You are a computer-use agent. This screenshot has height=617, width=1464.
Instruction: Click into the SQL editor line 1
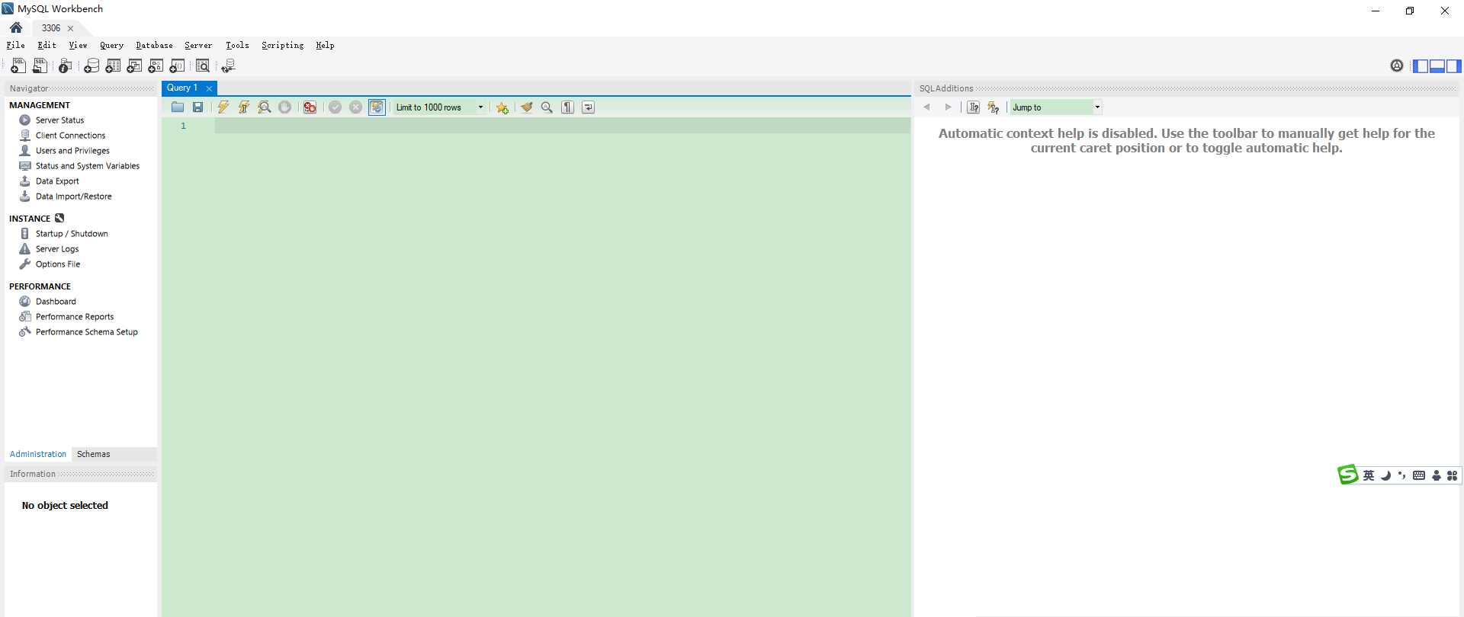[562, 126]
